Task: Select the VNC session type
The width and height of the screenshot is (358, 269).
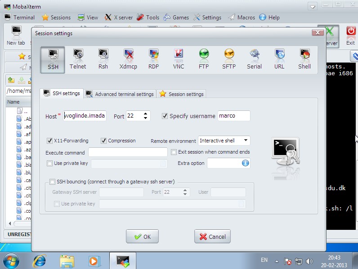Action: 179,60
